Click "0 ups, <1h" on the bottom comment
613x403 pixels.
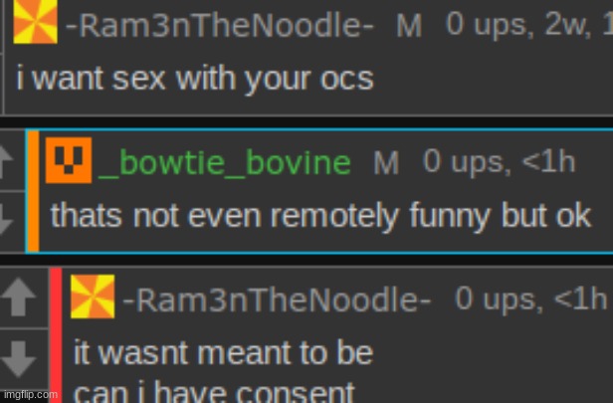click(x=531, y=300)
